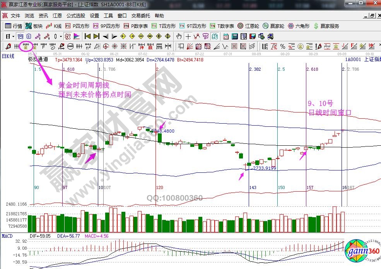The height and width of the screenshot is (269, 381).
Task: Select the hand pan tool
Action: (179, 36)
